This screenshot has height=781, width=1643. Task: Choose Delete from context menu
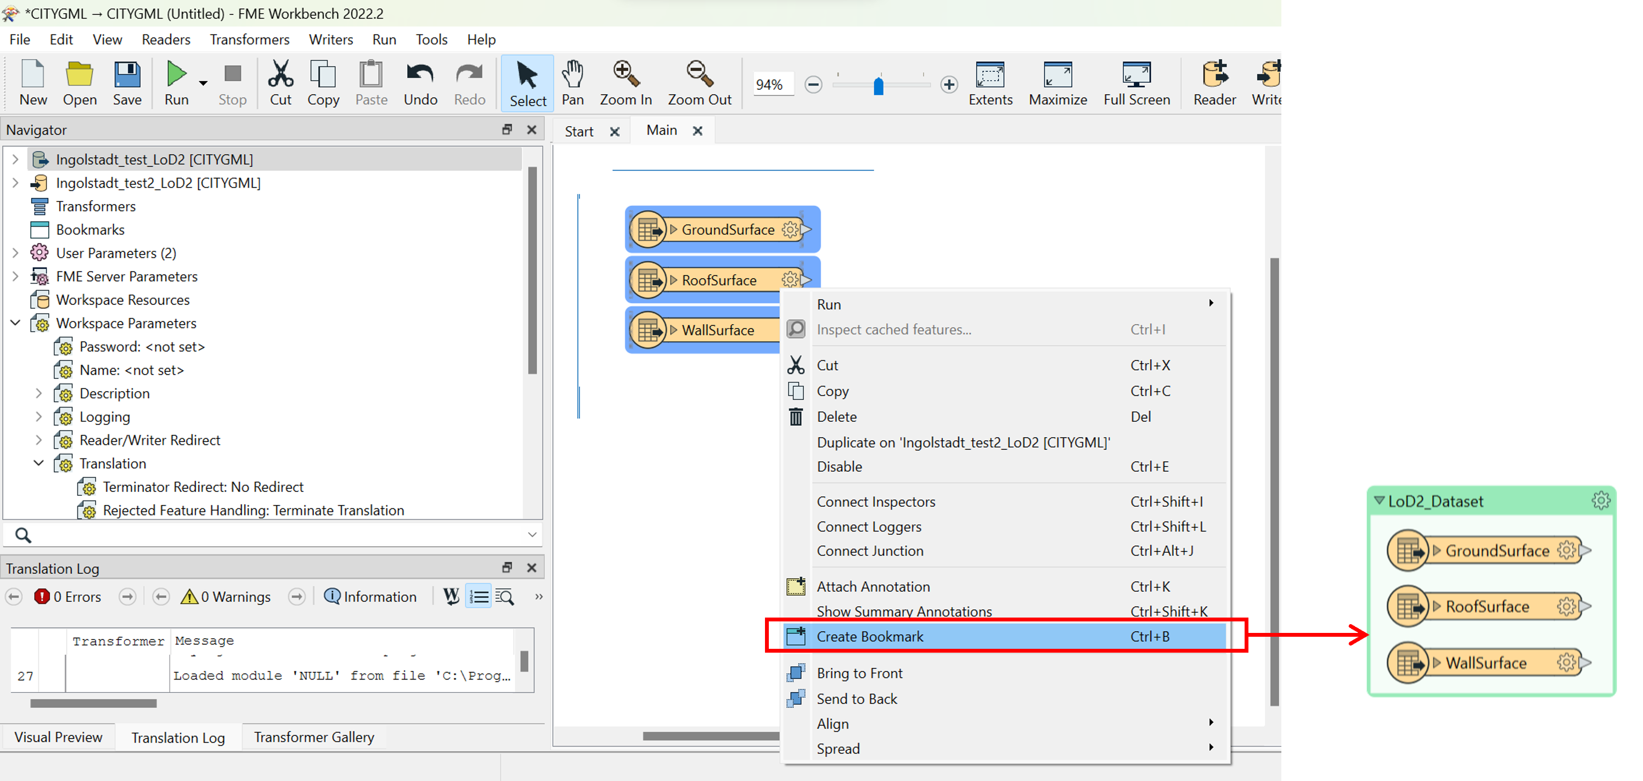coord(1005,417)
